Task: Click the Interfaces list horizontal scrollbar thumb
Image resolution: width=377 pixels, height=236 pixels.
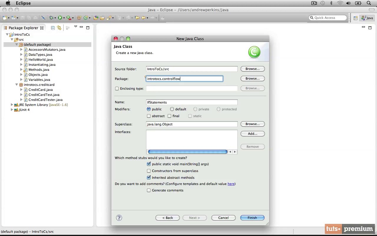Action: click(x=188, y=152)
